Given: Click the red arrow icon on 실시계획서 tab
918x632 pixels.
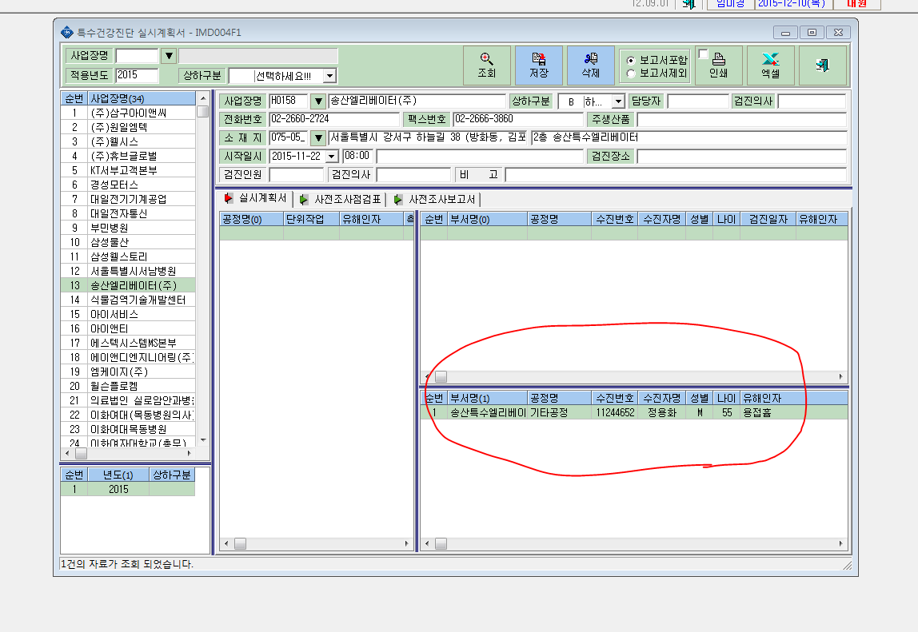Looking at the screenshot, I should click(x=229, y=198).
